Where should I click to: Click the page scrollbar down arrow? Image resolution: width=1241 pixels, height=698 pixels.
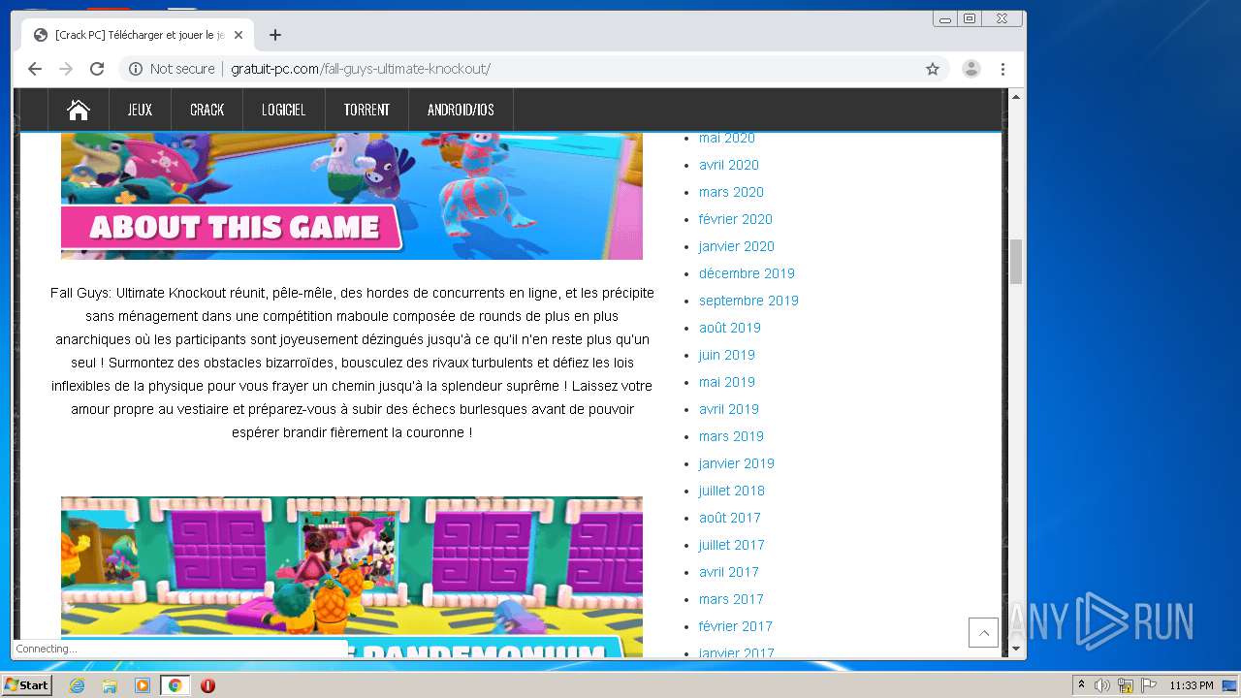click(1016, 650)
